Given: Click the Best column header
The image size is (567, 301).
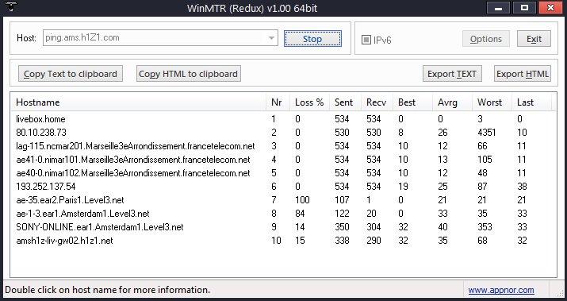Looking at the screenshot, I should [412, 102].
